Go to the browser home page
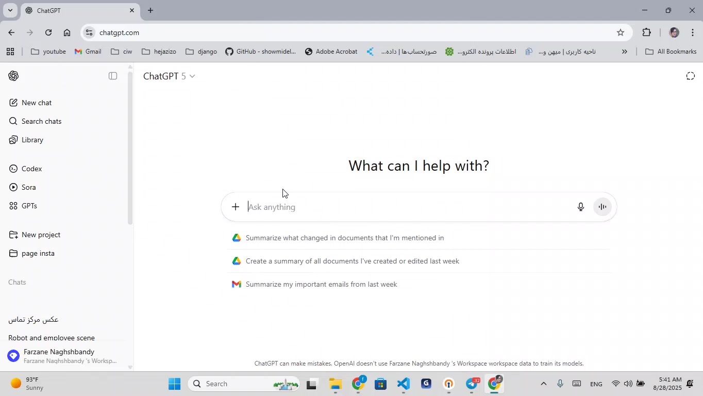Image resolution: width=703 pixels, height=396 pixels. [67, 32]
